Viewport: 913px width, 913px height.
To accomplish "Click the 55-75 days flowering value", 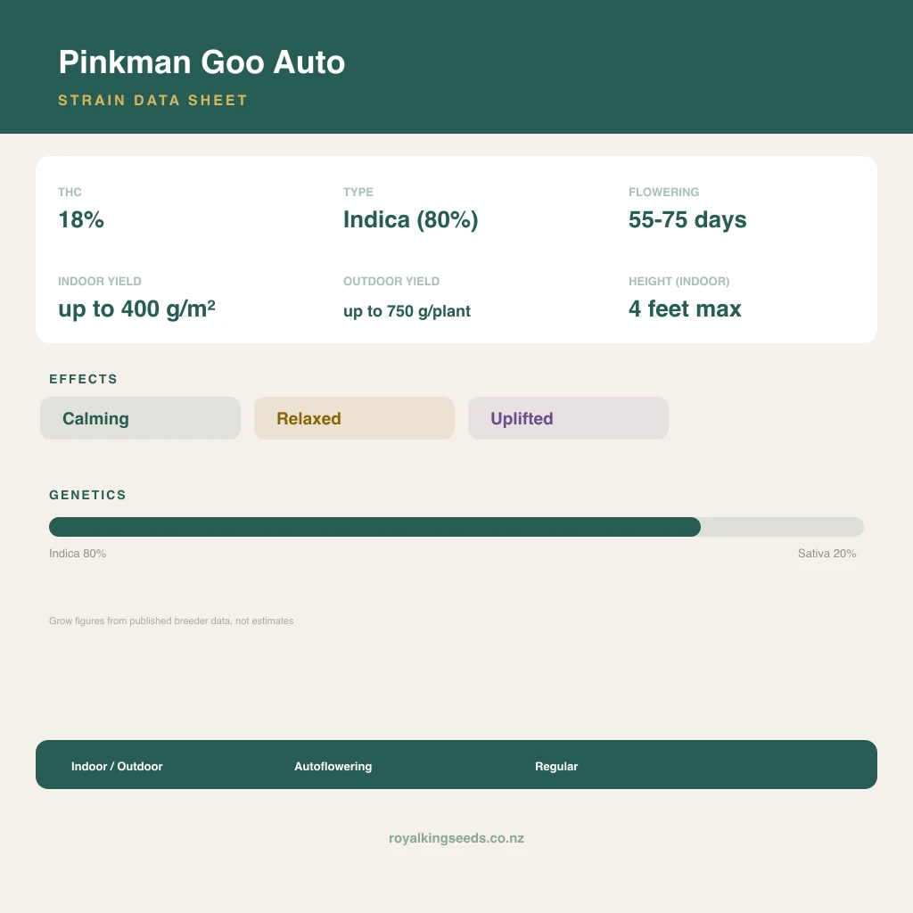I will [687, 219].
